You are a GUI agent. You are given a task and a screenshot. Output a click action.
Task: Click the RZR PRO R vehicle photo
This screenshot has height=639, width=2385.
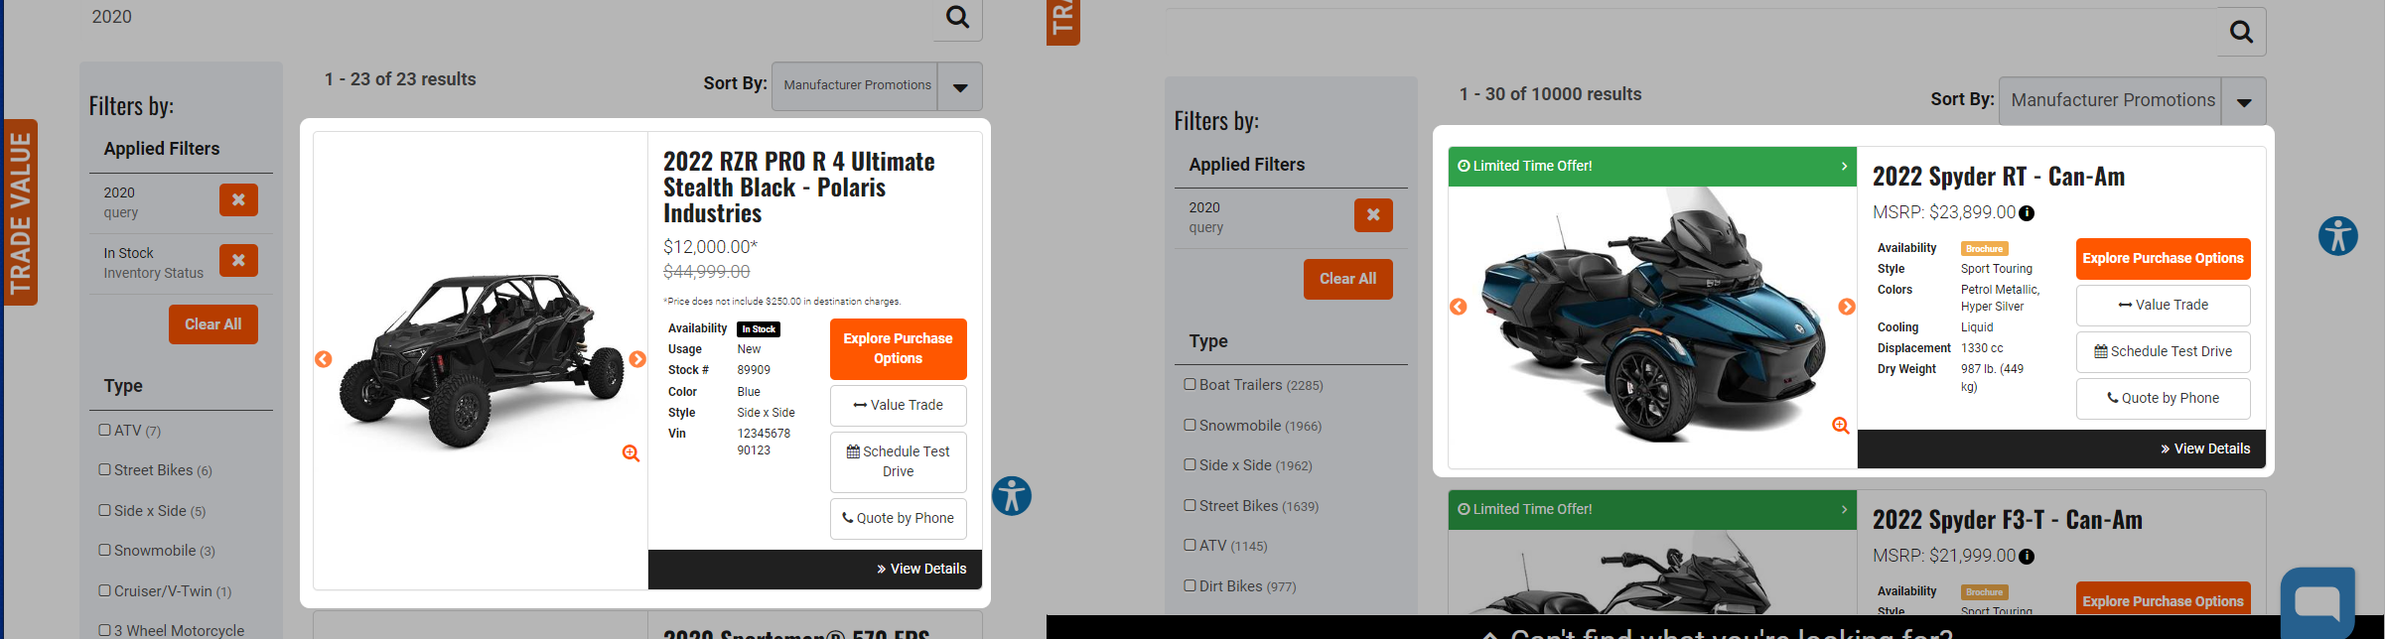[x=482, y=362]
